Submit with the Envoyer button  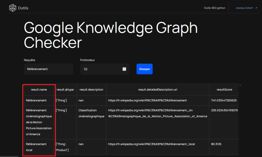tap(145, 69)
